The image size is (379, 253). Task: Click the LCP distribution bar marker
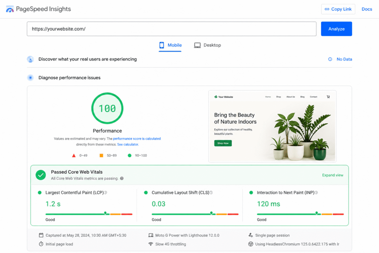point(105,213)
